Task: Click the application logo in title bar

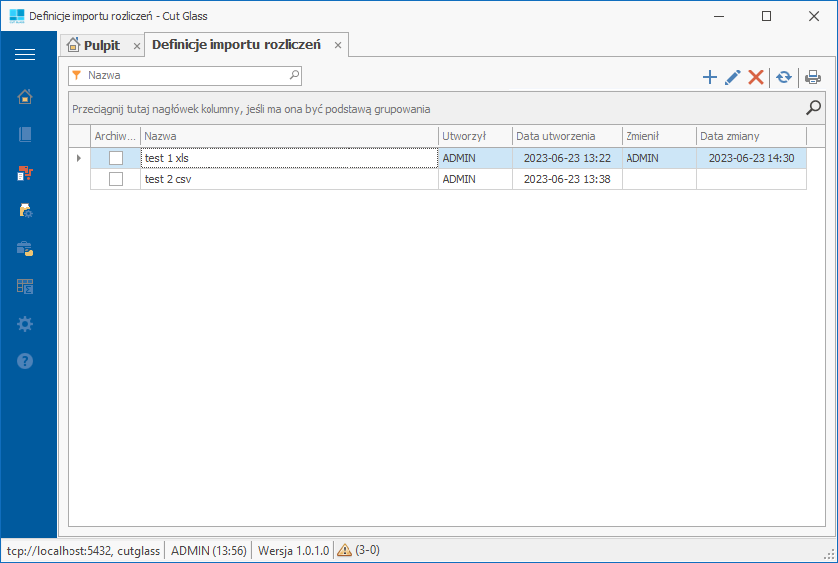Action: click(17, 16)
